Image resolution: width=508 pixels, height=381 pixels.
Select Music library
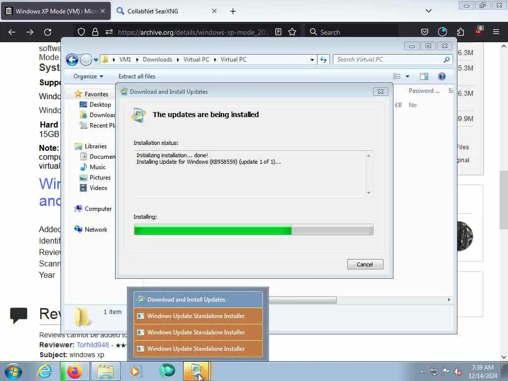(x=98, y=167)
